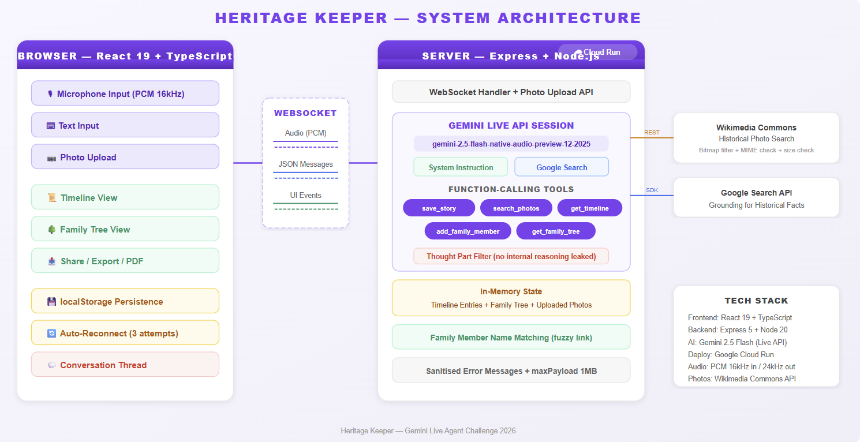Select the get_family_tree tool pill
The width and height of the screenshot is (860, 442).
click(x=556, y=231)
